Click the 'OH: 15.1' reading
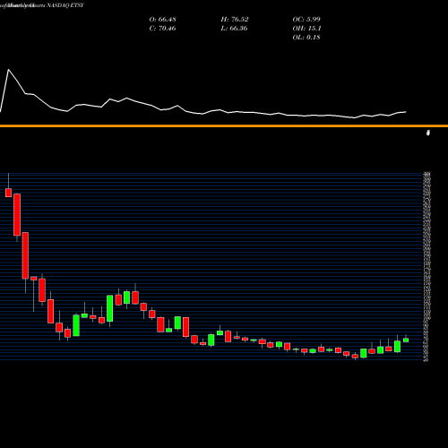This screenshot has width=448, height=448. [306, 28]
